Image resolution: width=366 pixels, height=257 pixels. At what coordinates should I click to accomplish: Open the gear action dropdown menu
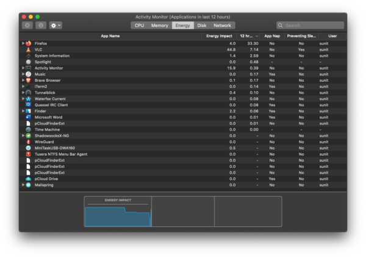56,26
